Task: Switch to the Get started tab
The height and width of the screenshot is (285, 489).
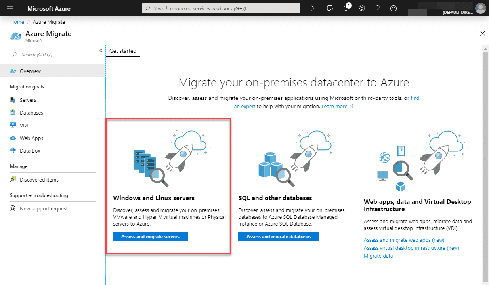Action: coord(123,51)
